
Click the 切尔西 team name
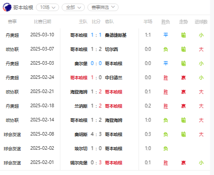pyautogui.click(x=111, y=49)
